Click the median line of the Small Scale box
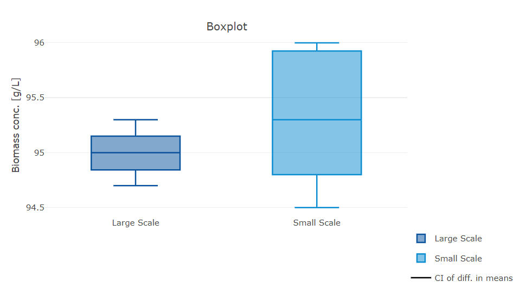 [x=317, y=119]
